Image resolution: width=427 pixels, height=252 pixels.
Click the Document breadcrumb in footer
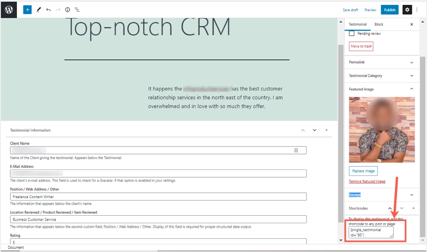[16, 248]
